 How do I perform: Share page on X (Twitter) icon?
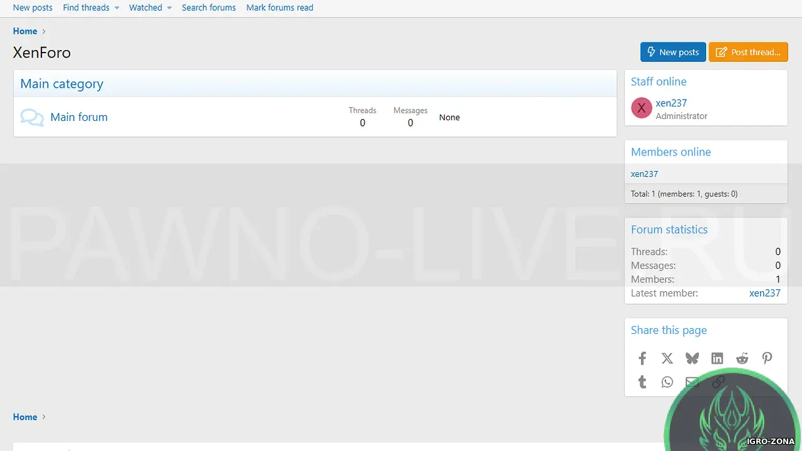667,358
